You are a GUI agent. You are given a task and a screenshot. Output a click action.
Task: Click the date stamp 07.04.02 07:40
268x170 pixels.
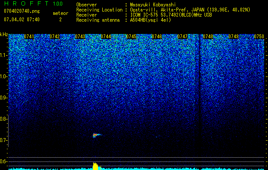click(x=22, y=20)
